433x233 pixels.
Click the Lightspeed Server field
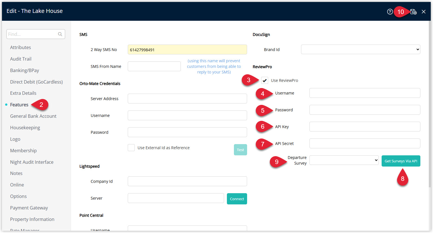[176, 198]
